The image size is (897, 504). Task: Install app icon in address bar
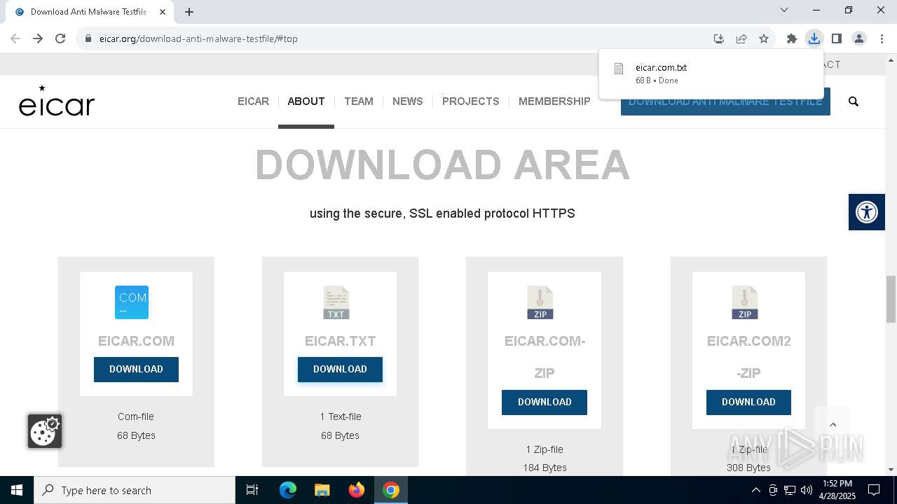tap(718, 38)
